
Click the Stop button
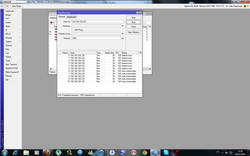pos(134,22)
